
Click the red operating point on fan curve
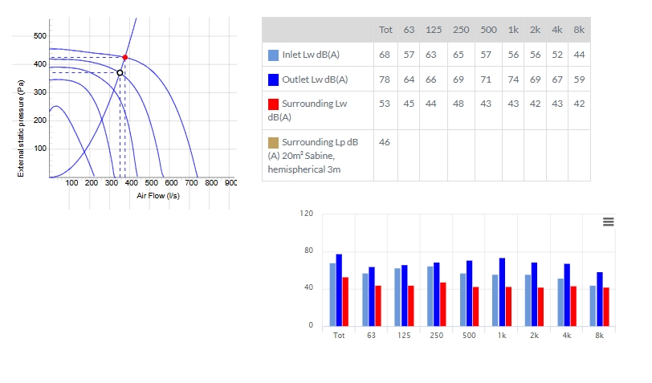124,57
